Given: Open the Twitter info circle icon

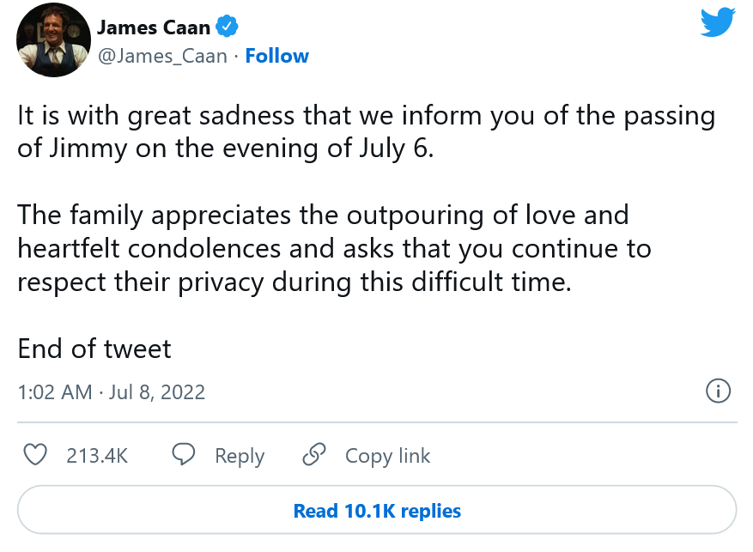Looking at the screenshot, I should click(717, 391).
